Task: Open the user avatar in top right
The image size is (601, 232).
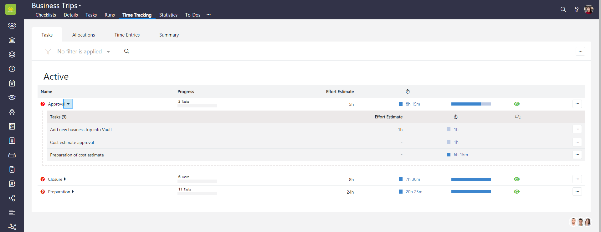Action: click(x=588, y=9)
